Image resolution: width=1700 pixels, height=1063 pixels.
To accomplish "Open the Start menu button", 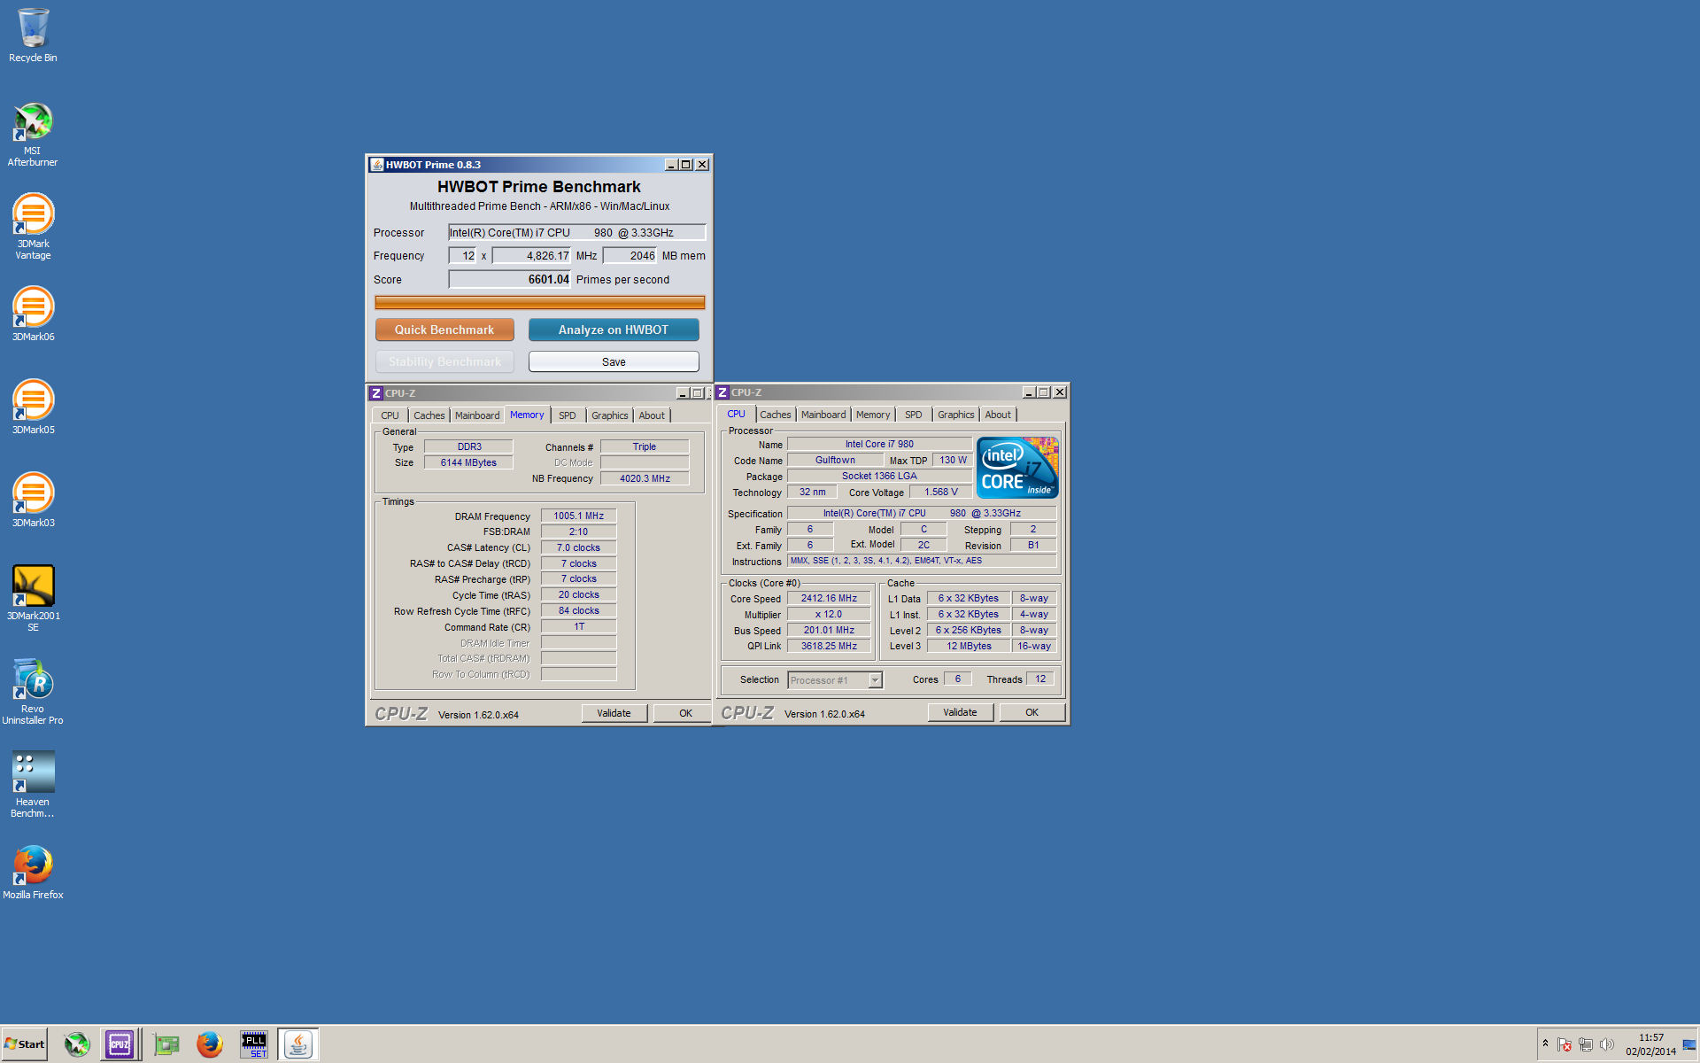I will point(25,1044).
